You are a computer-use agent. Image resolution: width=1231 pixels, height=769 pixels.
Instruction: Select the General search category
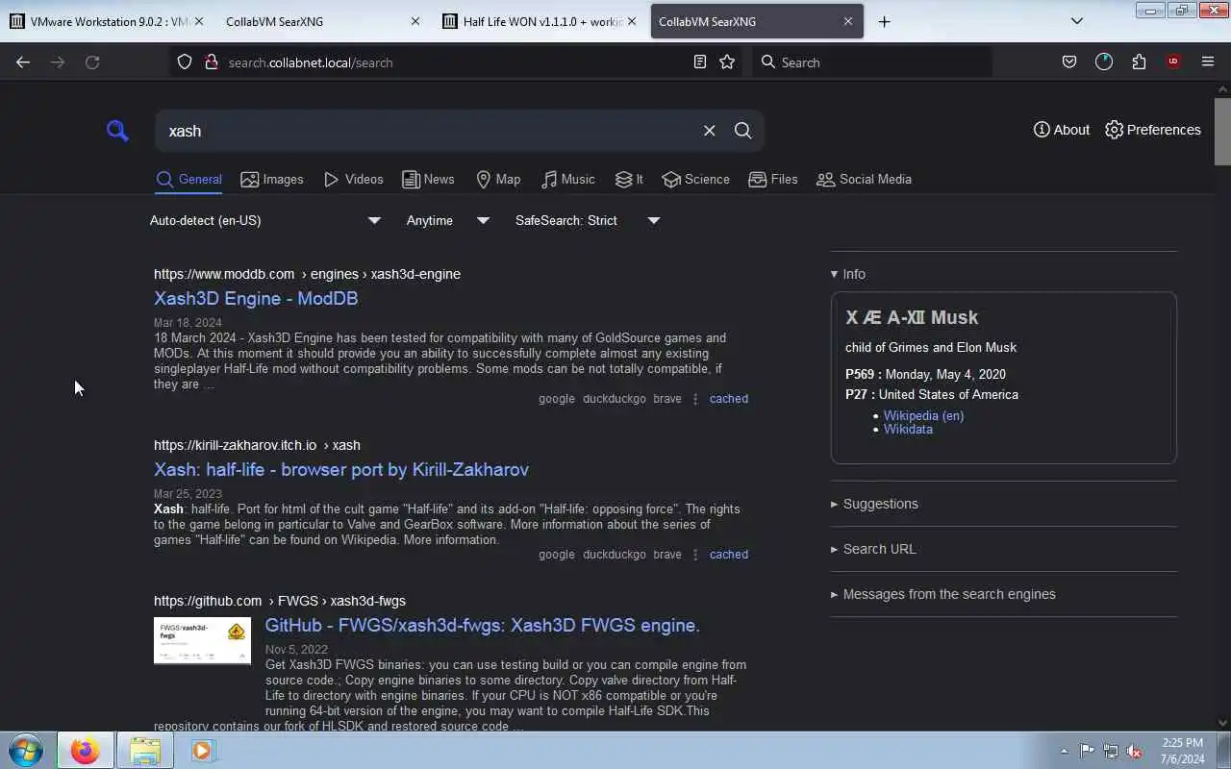(x=189, y=179)
